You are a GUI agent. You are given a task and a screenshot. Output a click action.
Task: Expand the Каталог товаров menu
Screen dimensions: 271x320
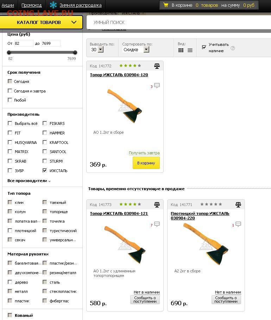click(41, 22)
